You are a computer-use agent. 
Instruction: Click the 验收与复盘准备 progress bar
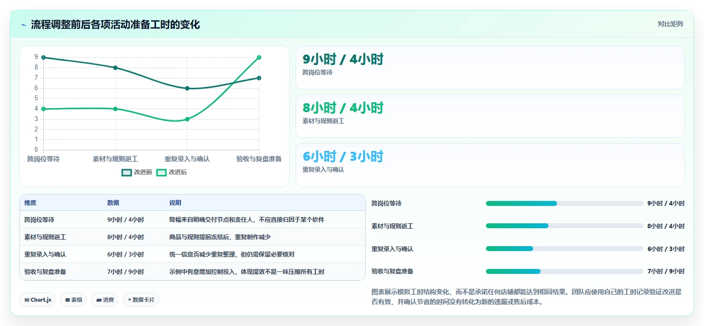point(564,271)
